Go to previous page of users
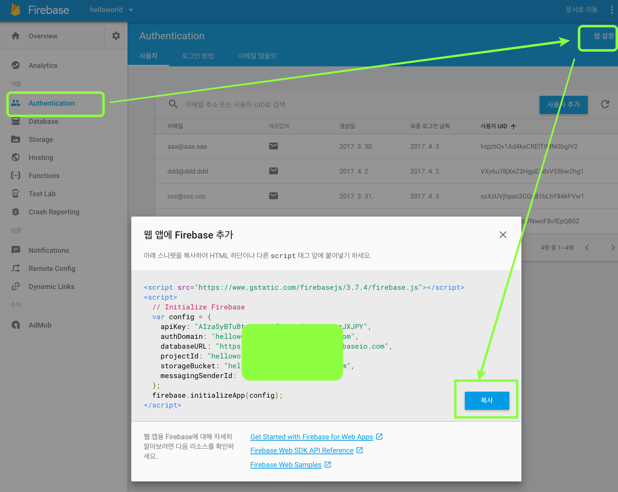The width and height of the screenshot is (618, 492). click(x=587, y=248)
